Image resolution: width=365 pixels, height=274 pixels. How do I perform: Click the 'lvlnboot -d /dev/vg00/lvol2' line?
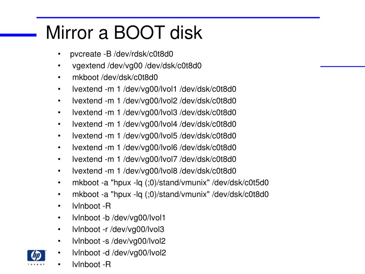[x=119, y=253]
